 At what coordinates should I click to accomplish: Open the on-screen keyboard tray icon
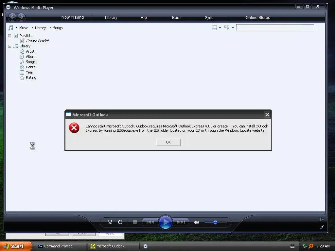tap(292, 246)
